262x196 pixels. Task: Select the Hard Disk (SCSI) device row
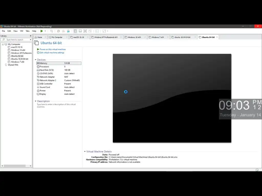point(59,70)
